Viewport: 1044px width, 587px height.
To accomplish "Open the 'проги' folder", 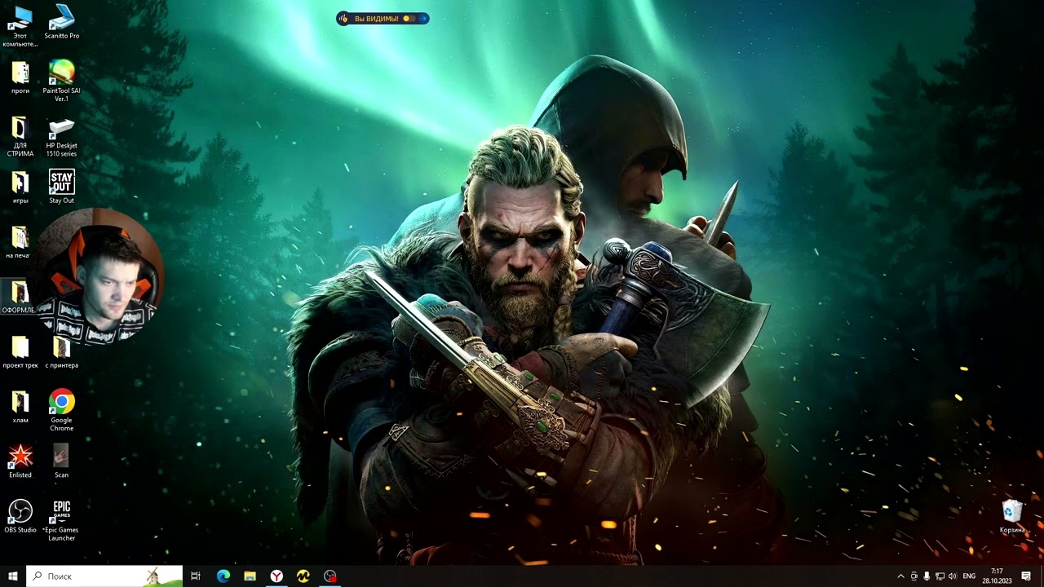I will click(x=20, y=77).
